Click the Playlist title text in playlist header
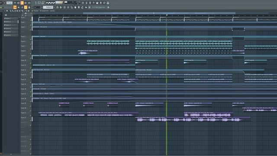This screenshot has height=156, width=277. pos(36,11)
